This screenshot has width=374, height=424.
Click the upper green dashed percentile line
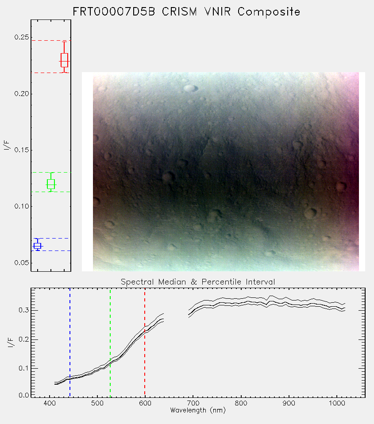click(x=51, y=172)
